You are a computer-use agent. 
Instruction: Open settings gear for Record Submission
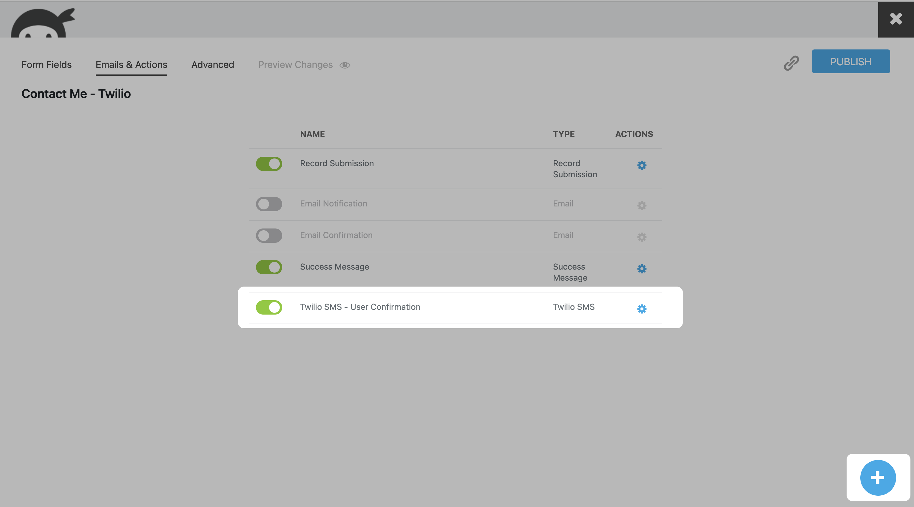tap(642, 165)
